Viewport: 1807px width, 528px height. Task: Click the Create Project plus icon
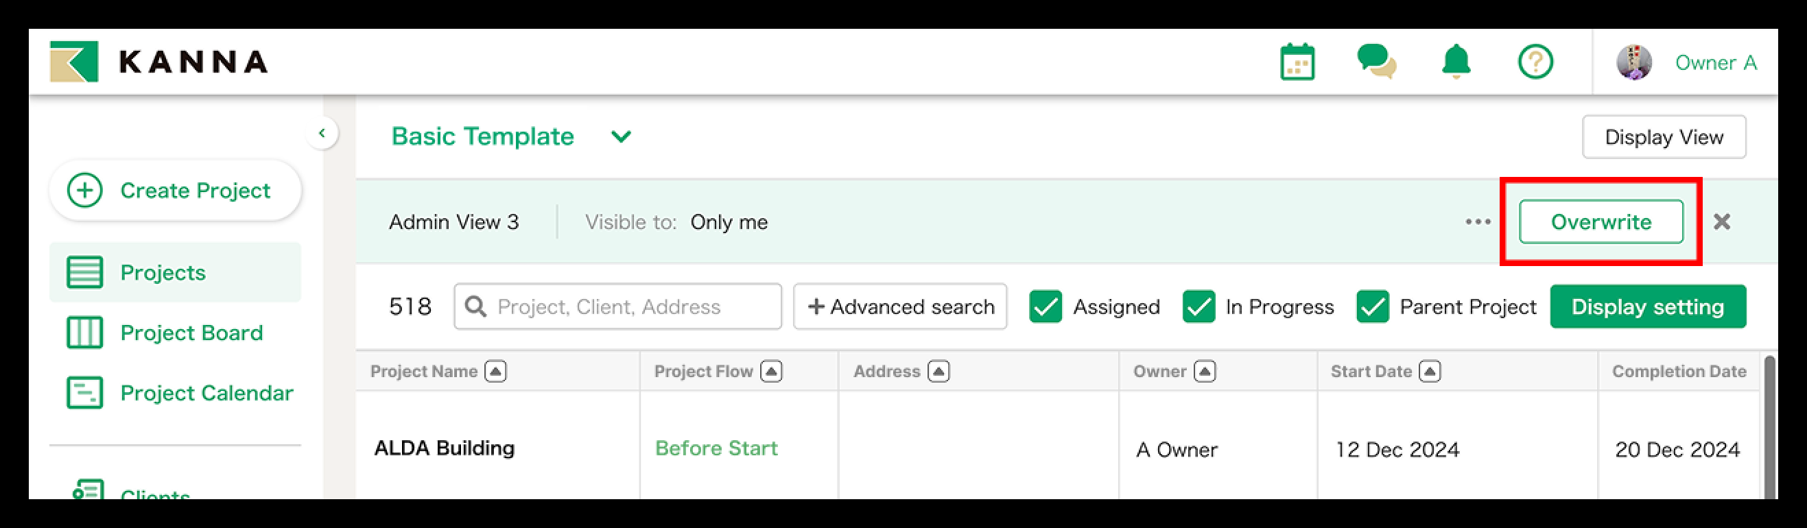(85, 190)
